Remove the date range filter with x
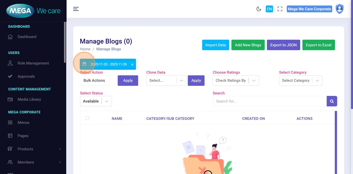 pos(132,65)
